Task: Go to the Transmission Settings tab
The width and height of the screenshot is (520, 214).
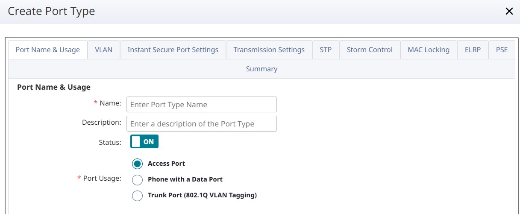Action: pos(269,50)
